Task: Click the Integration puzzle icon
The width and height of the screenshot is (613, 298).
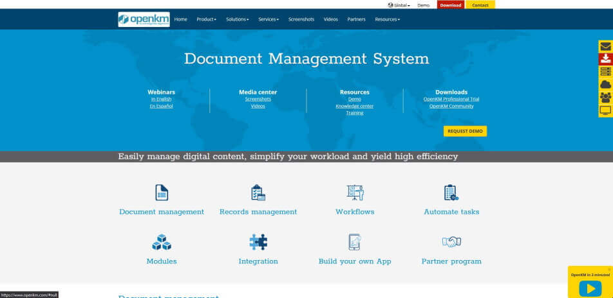Action: coord(258,242)
